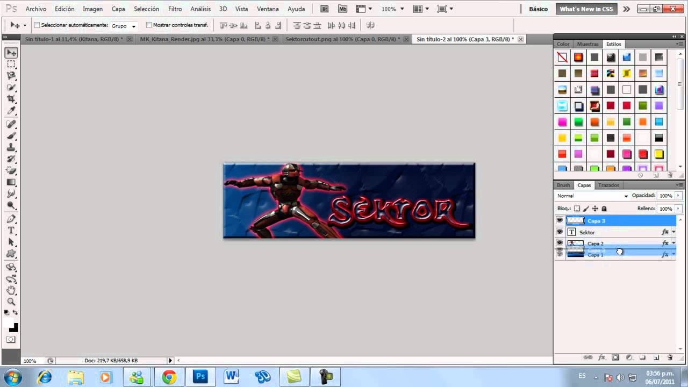Toggle lock image pixels brush icon

click(x=586, y=209)
